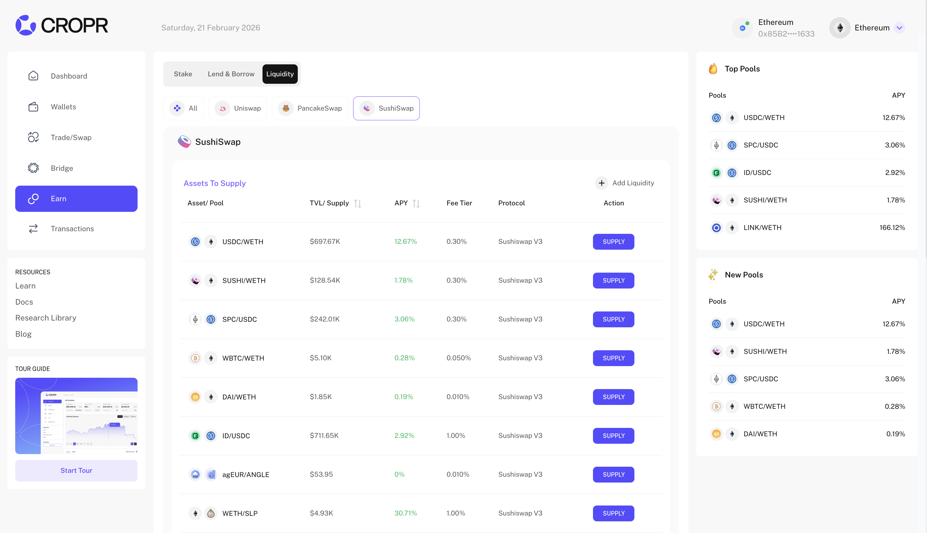This screenshot has height=533, width=927.
Task: Click the Earn sidebar icon
Action: pos(33,199)
